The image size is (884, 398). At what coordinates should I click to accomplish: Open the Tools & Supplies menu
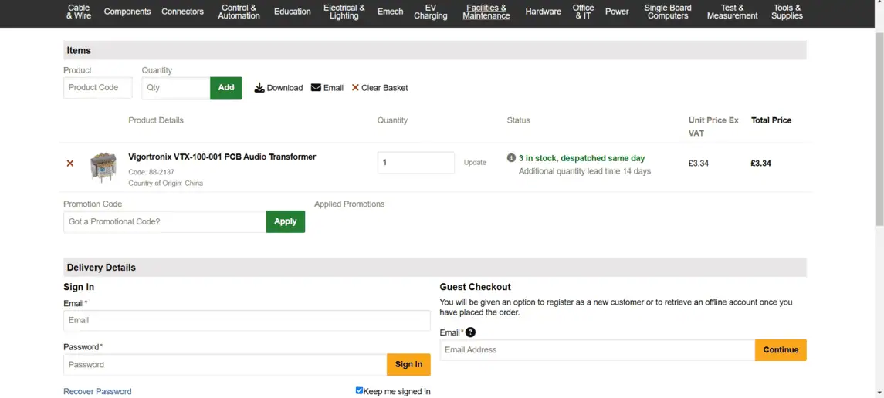pos(787,12)
